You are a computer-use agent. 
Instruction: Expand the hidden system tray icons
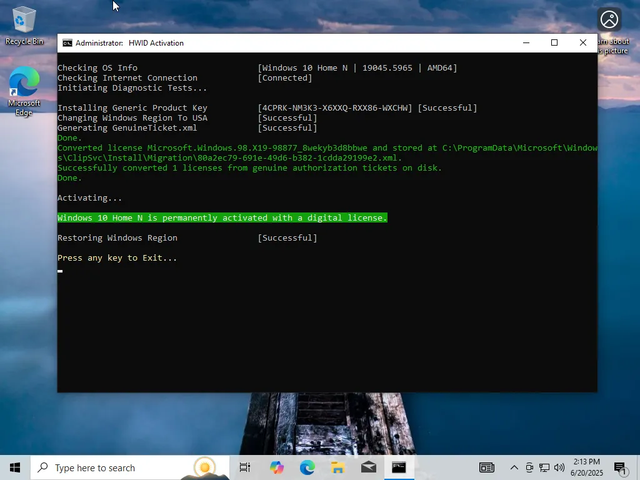pyautogui.click(x=514, y=467)
